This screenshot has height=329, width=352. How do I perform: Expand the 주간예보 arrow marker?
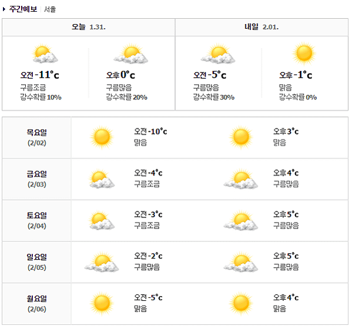point(4,9)
